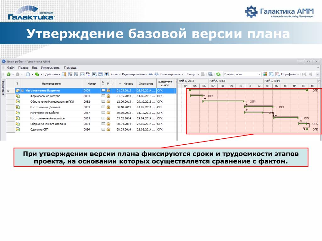The width and height of the screenshot is (322, 241).
Task: Sort by the Наименование column header
Action: click(51, 83)
